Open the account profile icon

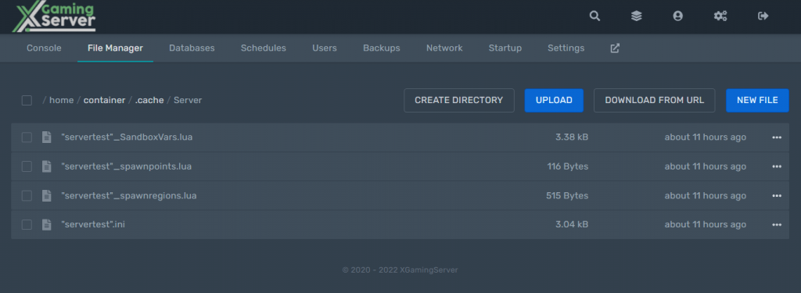(x=678, y=16)
